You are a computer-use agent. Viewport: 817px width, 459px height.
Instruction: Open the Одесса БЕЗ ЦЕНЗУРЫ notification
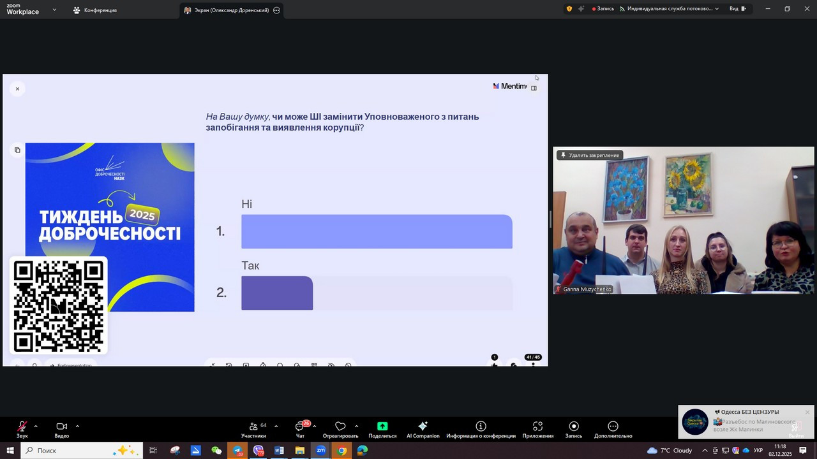(x=747, y=422)
